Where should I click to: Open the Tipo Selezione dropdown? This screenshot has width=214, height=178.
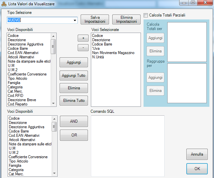pyautogui.click(x=75, y=20)
